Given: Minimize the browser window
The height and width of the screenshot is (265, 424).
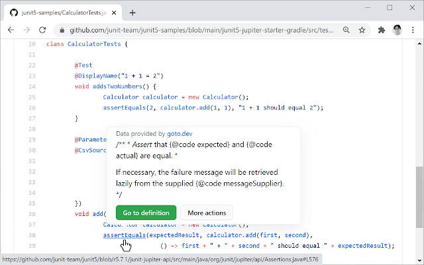Looking at the screenshot, I should [x=367, y=7].
